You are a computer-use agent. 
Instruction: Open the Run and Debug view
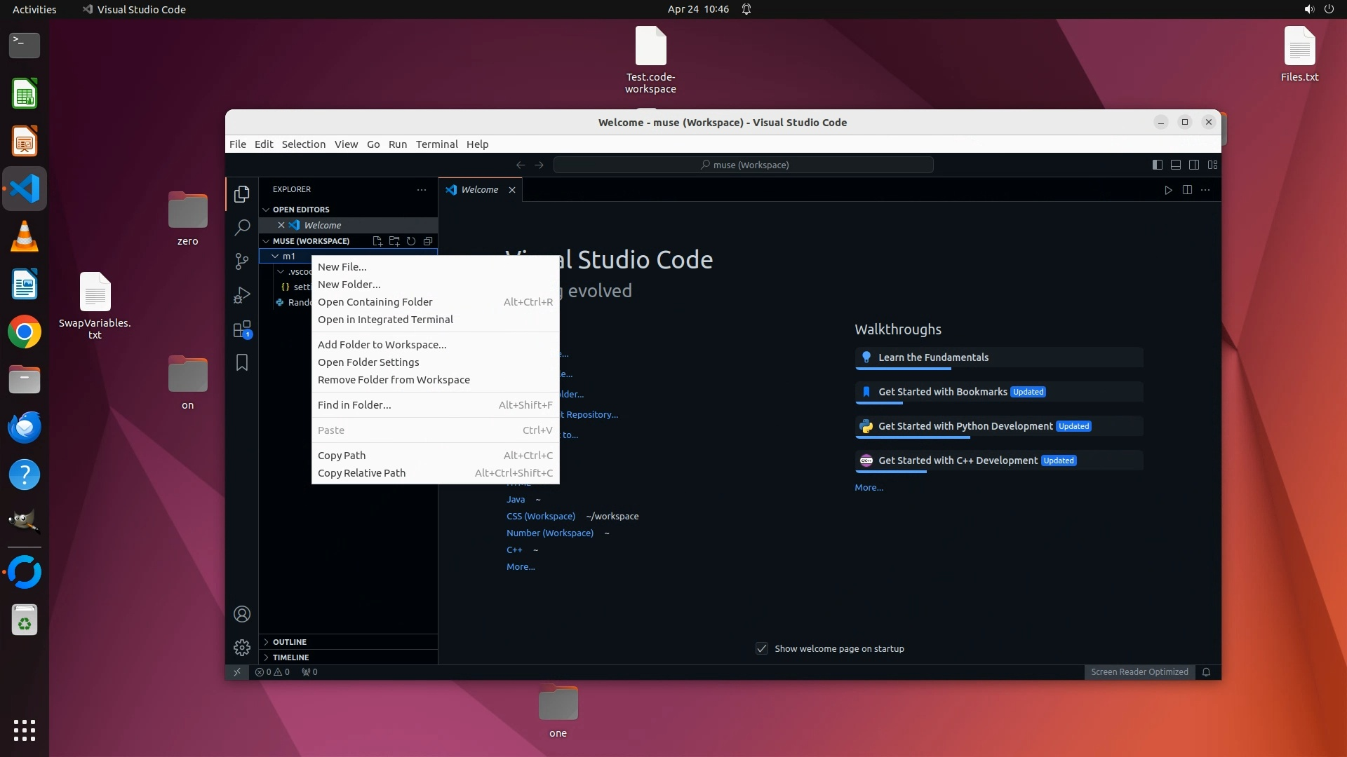click(x=242, y=295)
